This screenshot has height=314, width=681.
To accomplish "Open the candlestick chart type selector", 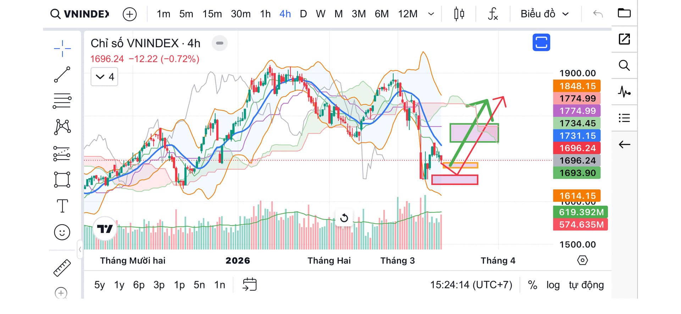I will tap(459, 14).
